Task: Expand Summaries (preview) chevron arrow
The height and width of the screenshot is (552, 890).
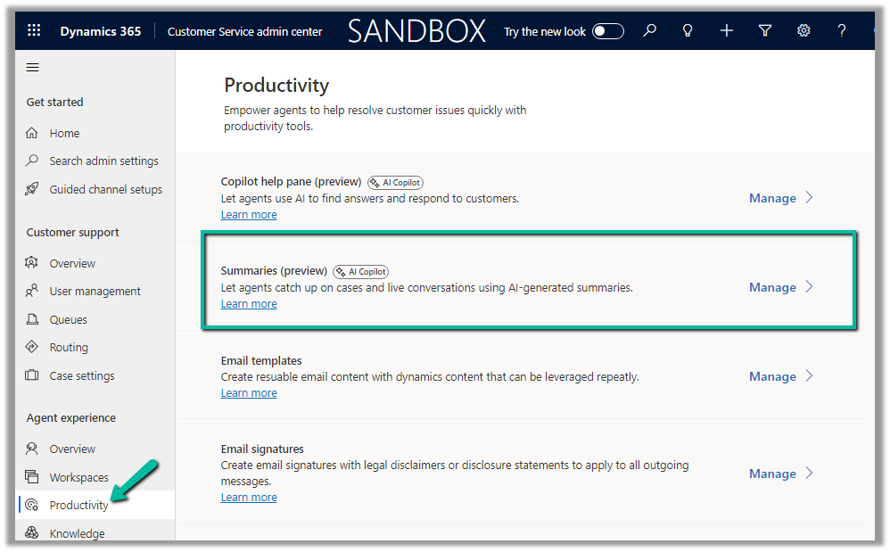Action: coord(810,287)
